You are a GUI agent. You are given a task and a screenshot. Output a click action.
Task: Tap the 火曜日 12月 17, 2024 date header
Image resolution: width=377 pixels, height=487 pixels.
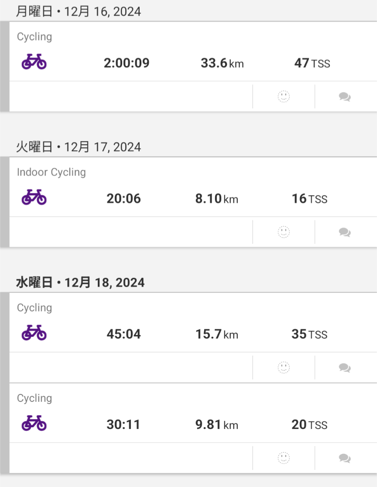[79, 147]
